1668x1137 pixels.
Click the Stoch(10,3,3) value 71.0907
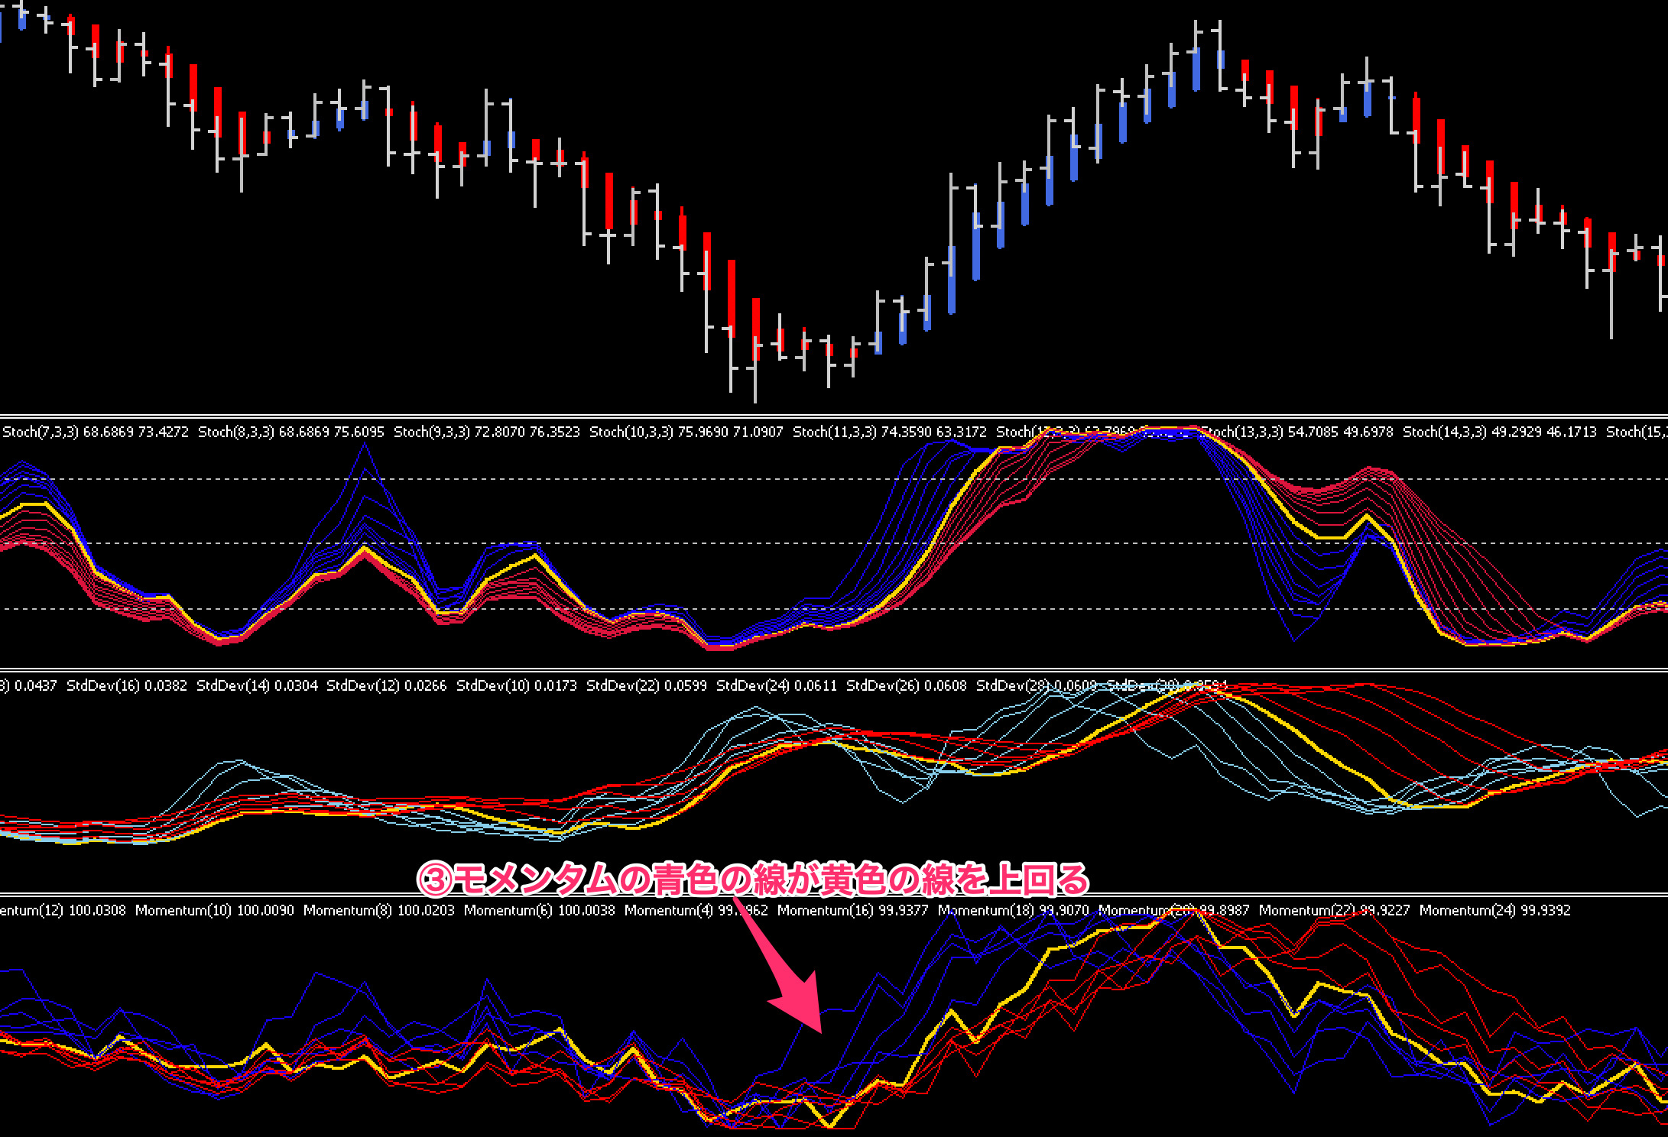[x=757, y=432]
